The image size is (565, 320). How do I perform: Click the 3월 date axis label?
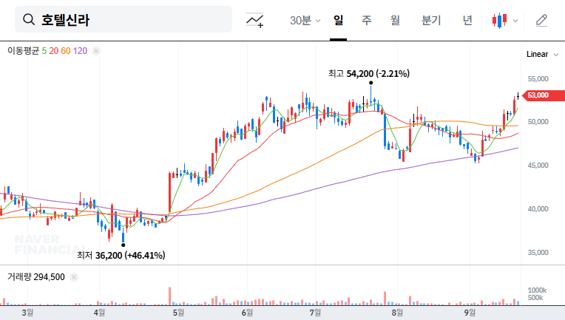coord(27,313)
